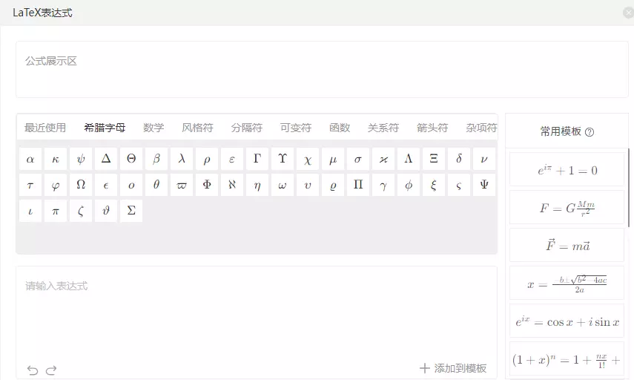
Task: Insert the lambda symbol
Action: [182, 159]
